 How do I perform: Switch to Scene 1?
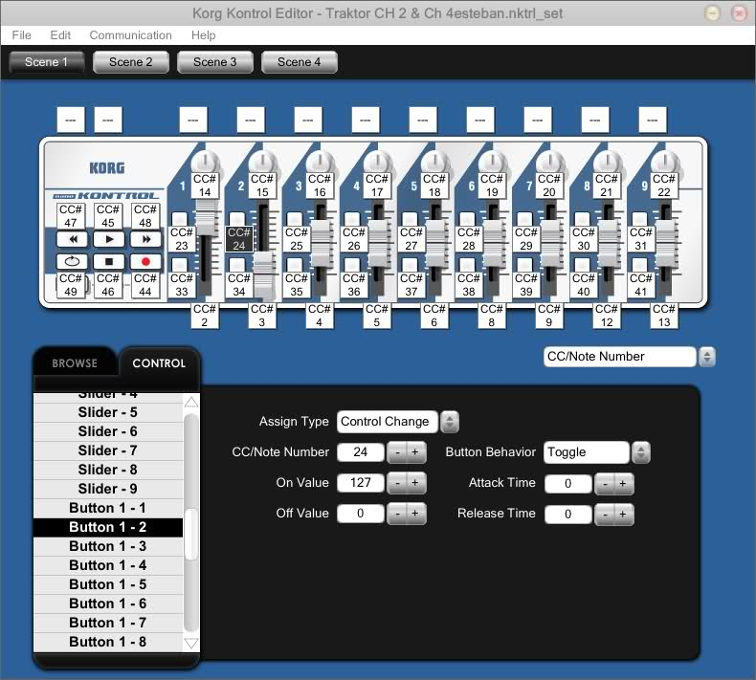pyautogui.click(x=46, y=62)
